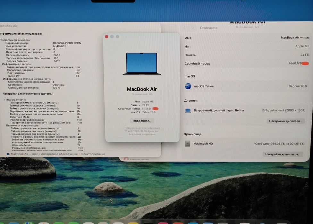
Task: Go back with the Settings back chevron
Action: (x=184, y=28)
